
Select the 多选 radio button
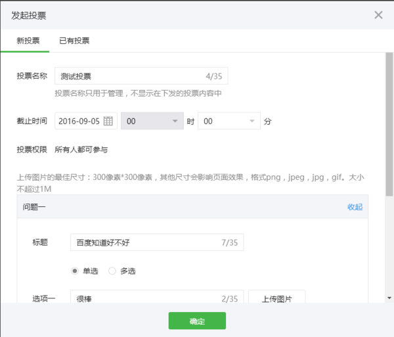coord(112,271)
